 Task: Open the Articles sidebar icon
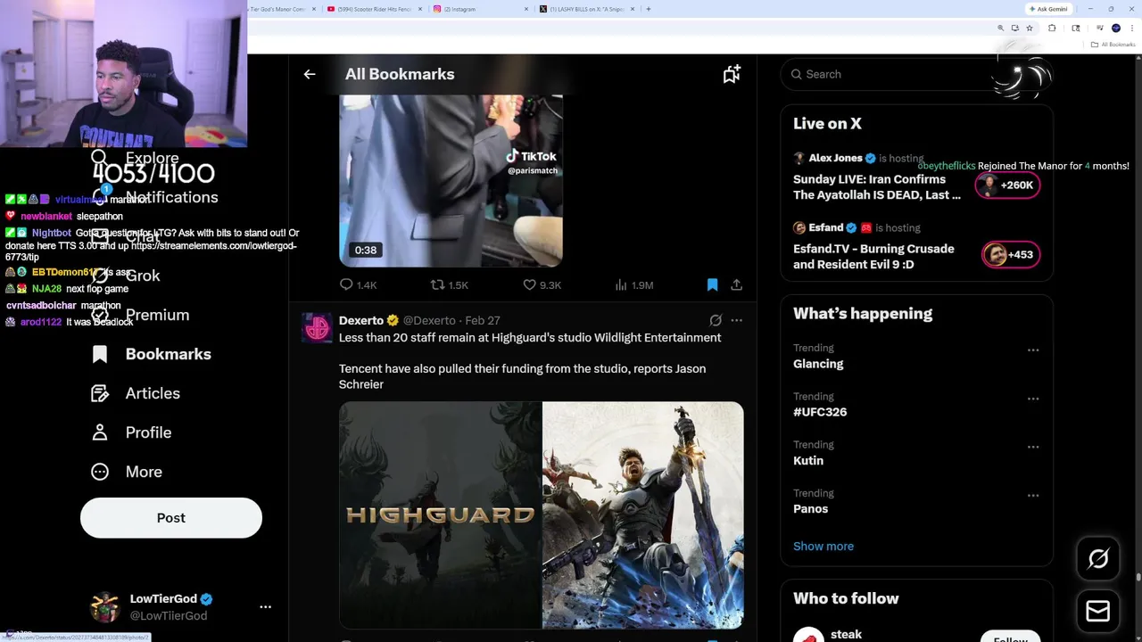[x=100, y=393]
